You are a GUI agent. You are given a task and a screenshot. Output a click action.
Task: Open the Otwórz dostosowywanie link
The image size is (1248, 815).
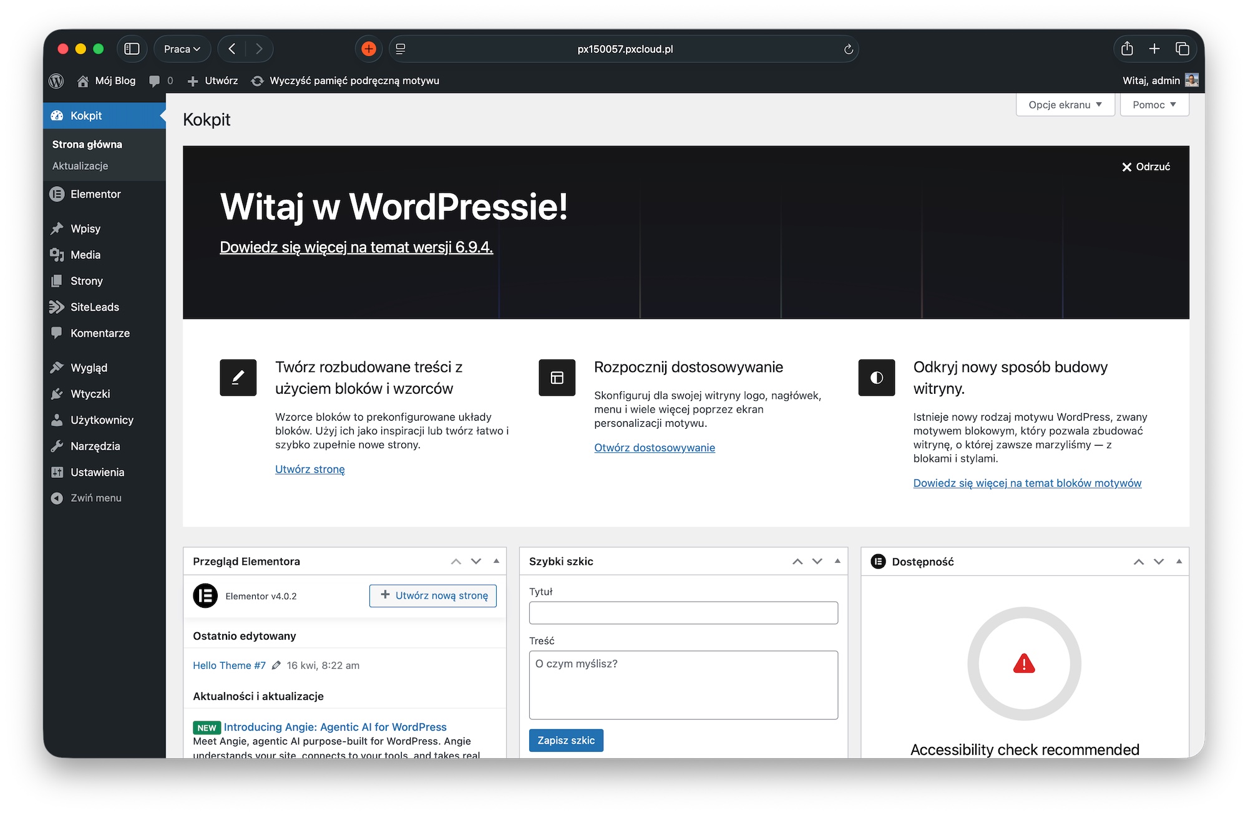[x=655, y=447]
